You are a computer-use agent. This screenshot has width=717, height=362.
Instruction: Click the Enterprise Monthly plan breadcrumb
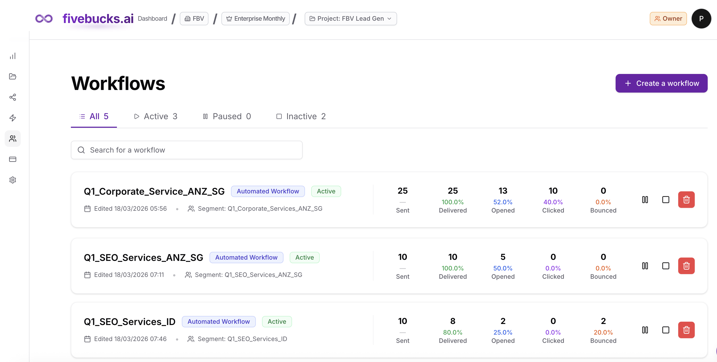click(x=255, y=18)
